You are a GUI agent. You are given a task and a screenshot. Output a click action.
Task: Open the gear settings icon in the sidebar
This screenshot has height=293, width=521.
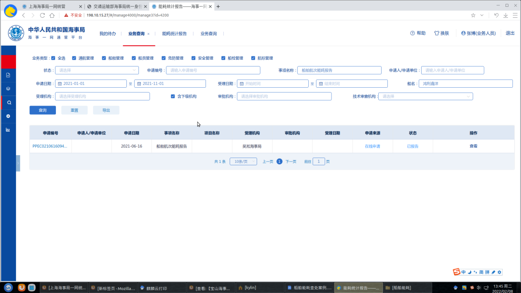[8, 116]
